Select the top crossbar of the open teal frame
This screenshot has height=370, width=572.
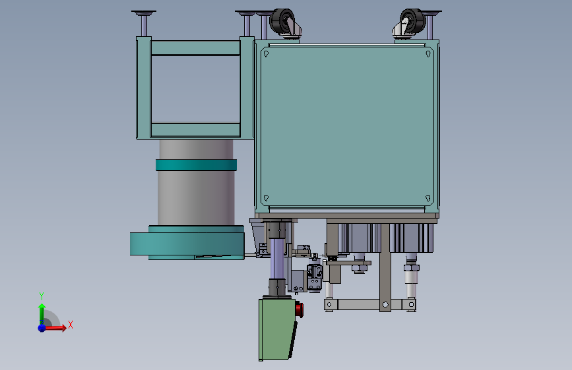195,48
